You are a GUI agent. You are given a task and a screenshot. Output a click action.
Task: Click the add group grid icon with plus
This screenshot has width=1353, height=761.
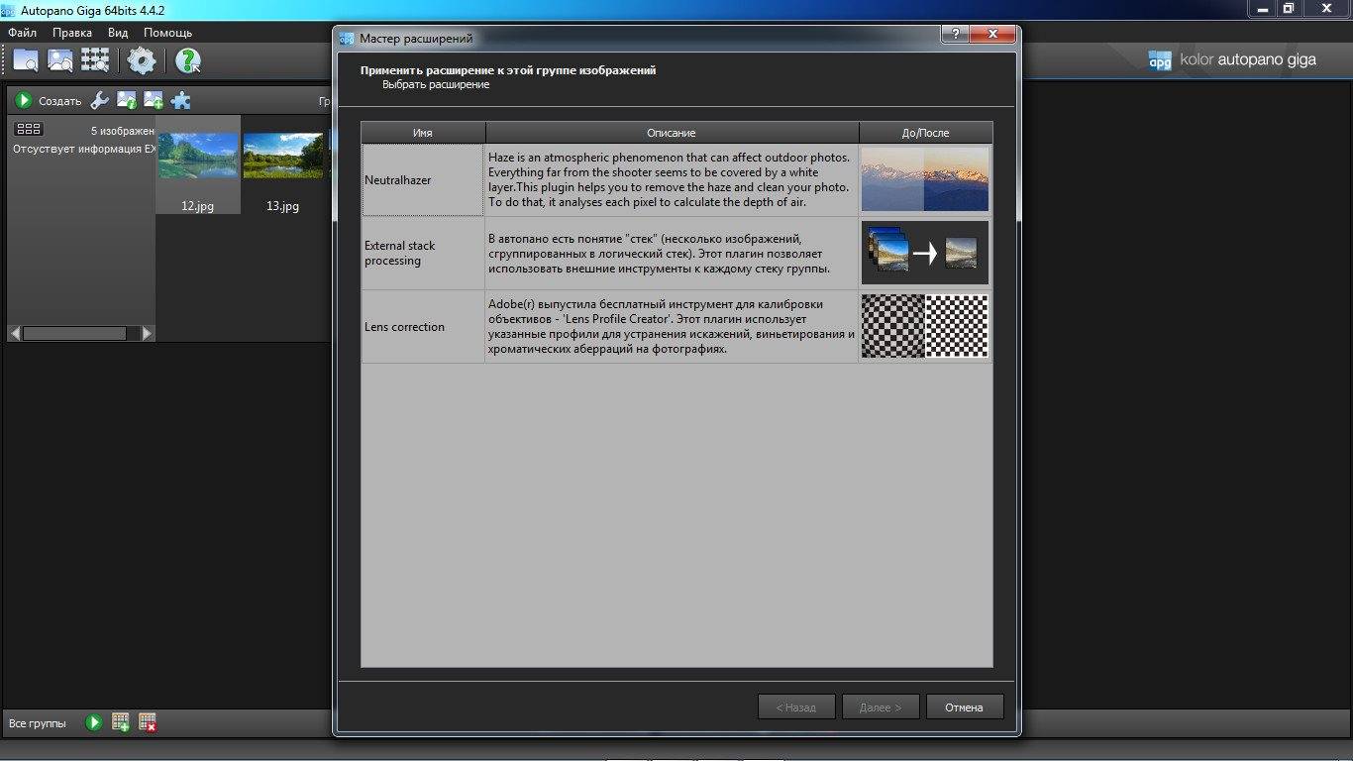point(121,723)
